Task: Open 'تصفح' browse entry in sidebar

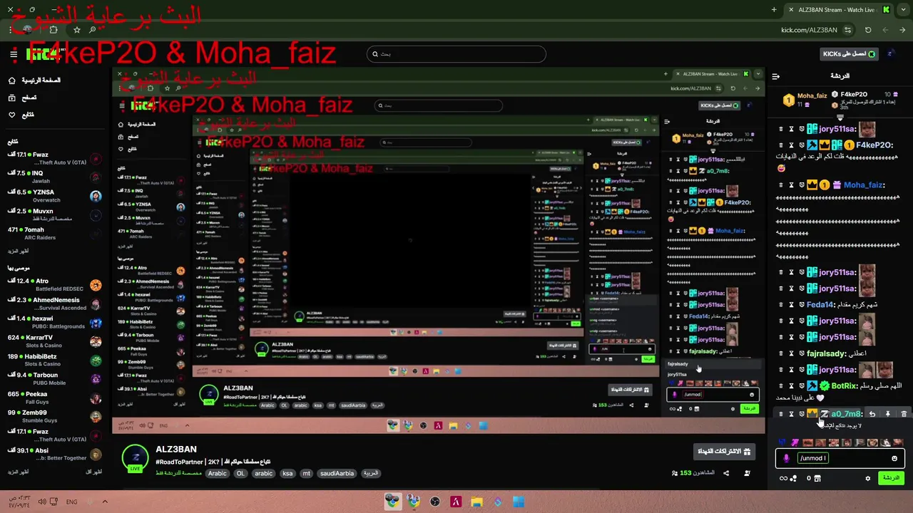Action: click(x=29, y=98)
